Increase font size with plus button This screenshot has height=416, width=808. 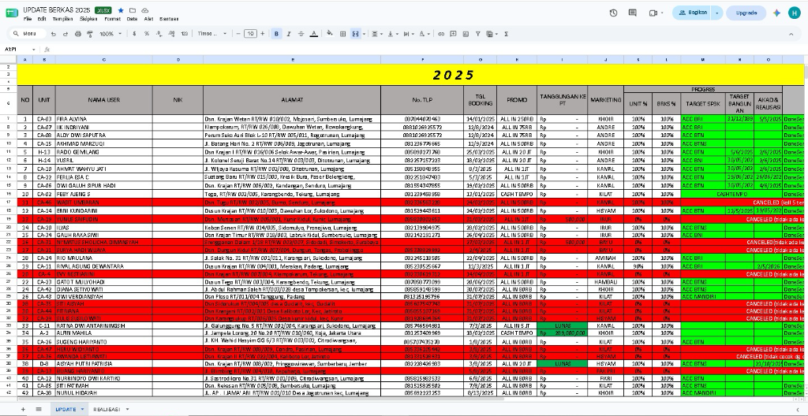tap(262, 34)
